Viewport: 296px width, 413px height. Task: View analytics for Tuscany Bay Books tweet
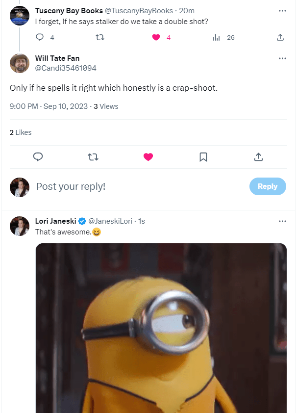[216, 37]
